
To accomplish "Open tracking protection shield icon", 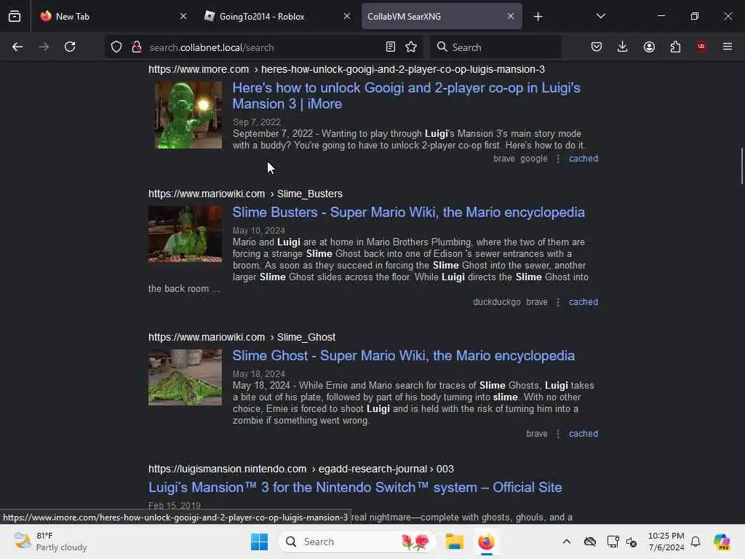I will [x=116, y=47].
